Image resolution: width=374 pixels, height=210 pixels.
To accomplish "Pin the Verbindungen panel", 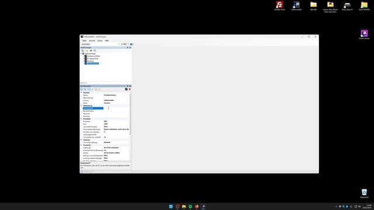I will [127, 48].
